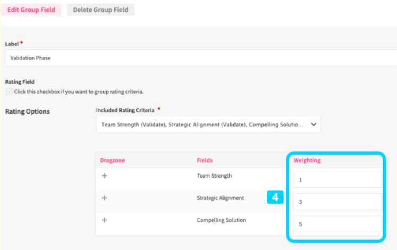Grab the drag handle for Team Strength

(104, 177)
